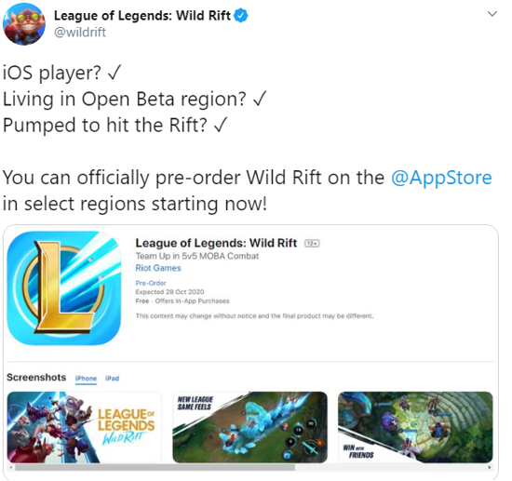Switch to the iPad screenshots tab
Image resolution: width=512 pixels, height=481 pixels.
click(x=112, y=379)
